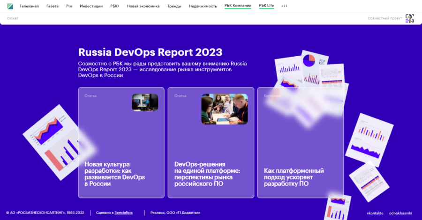Open the Телеканал menu item

click(29, 6)
